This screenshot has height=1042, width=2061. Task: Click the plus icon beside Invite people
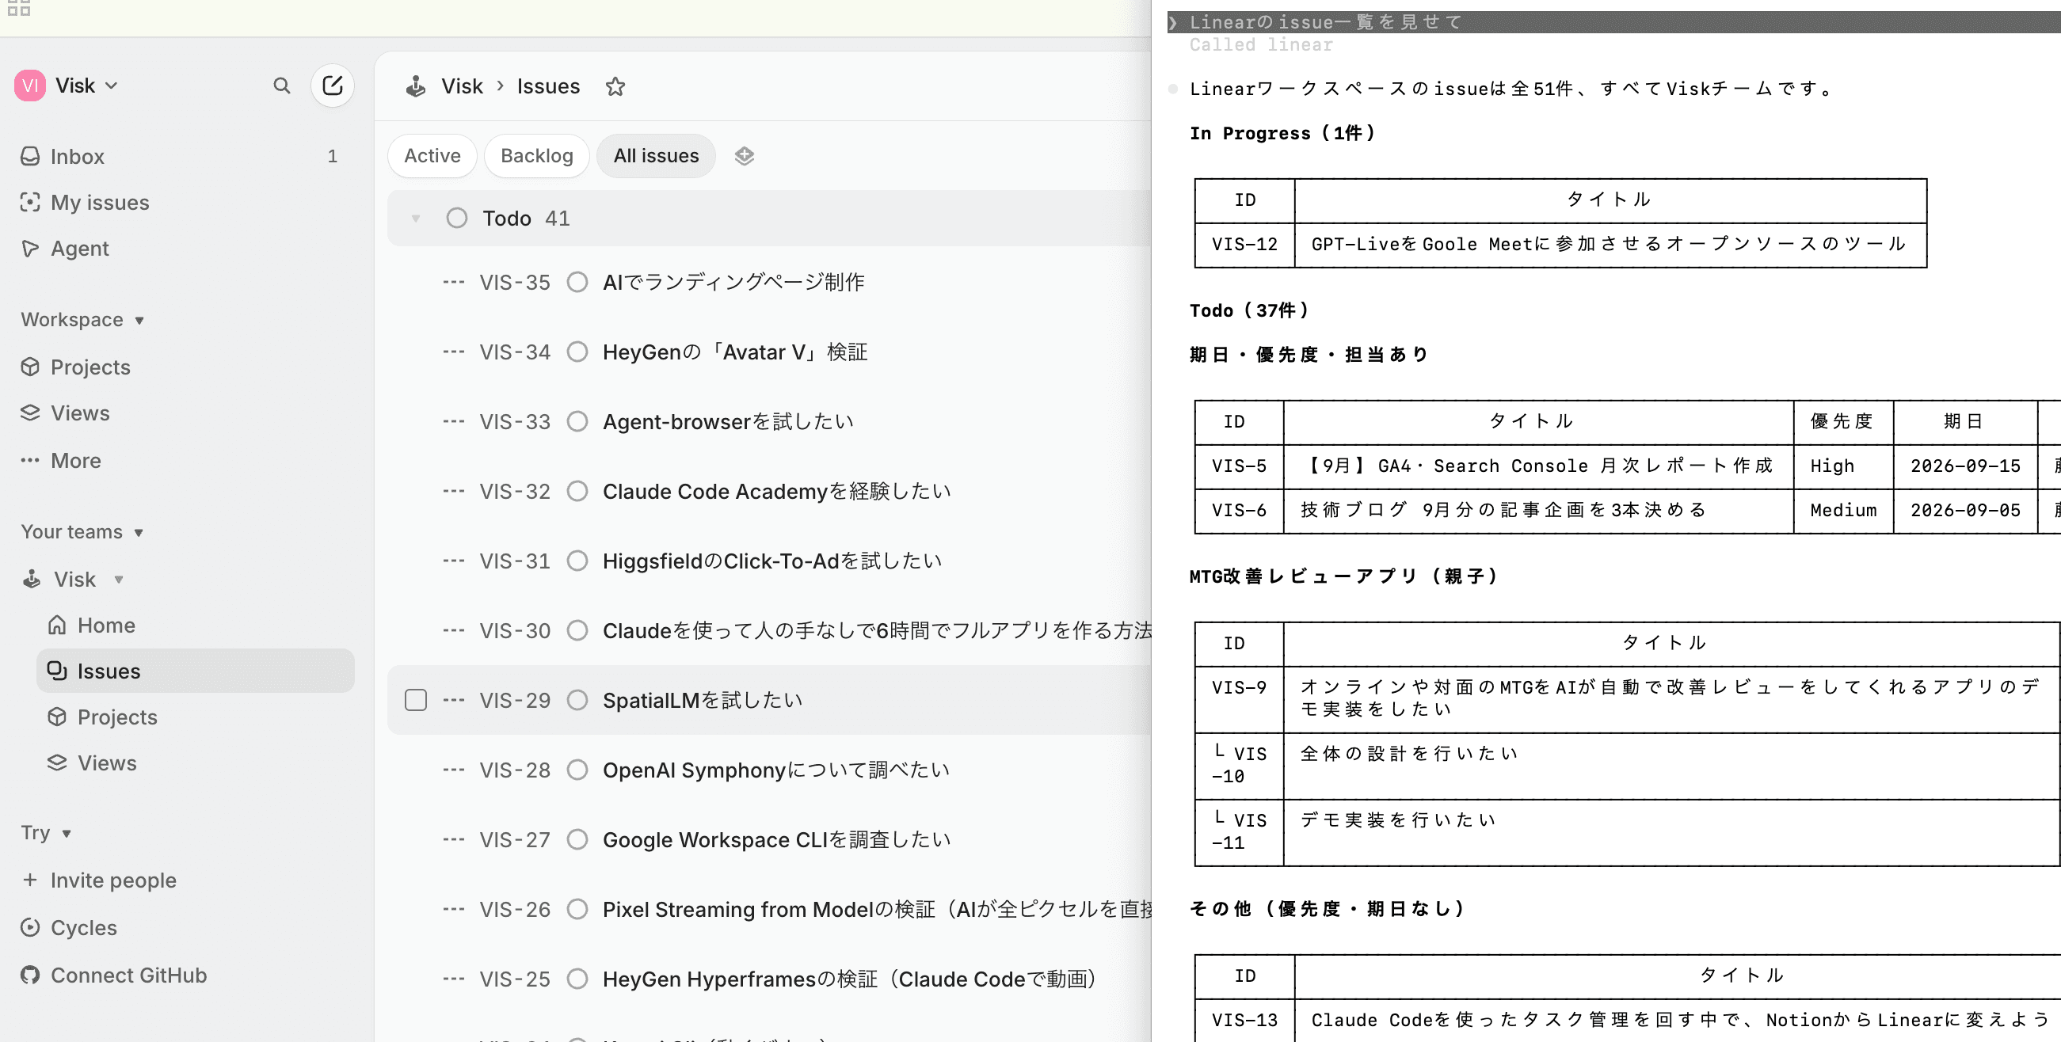point(29,880)
